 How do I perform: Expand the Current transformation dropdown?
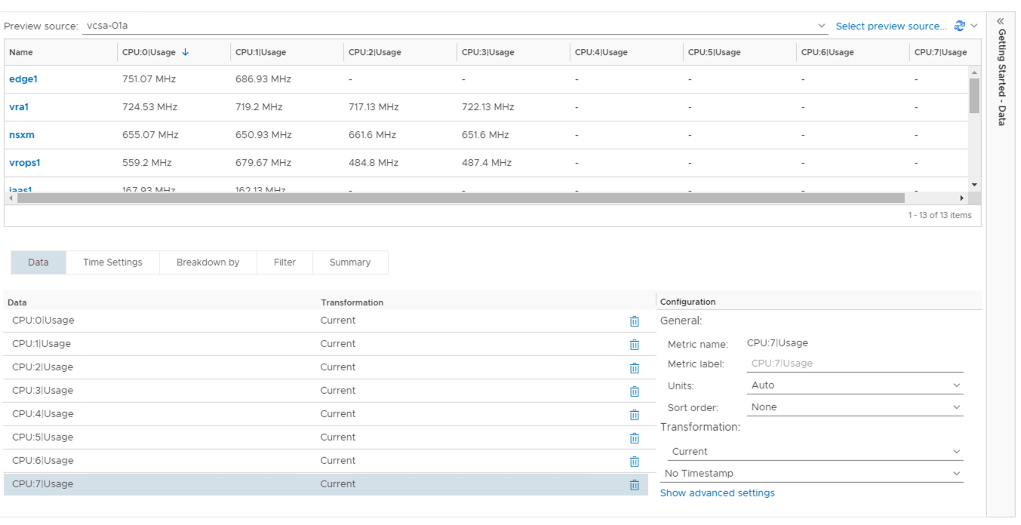815,452
